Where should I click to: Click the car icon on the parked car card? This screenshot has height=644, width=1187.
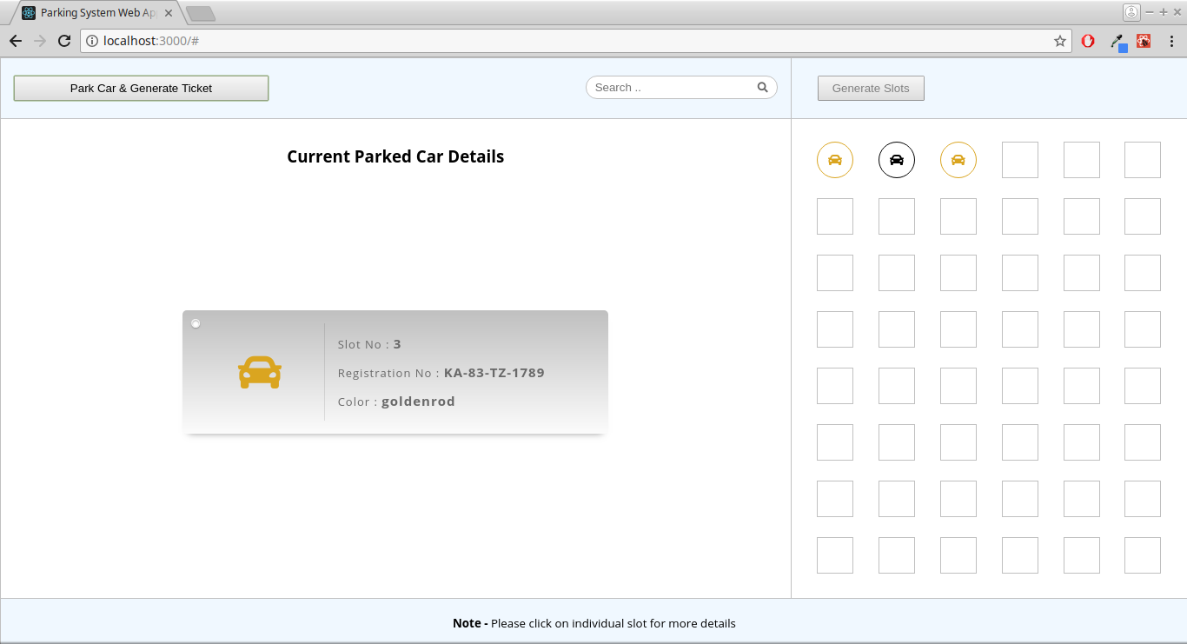coord(258,372)
